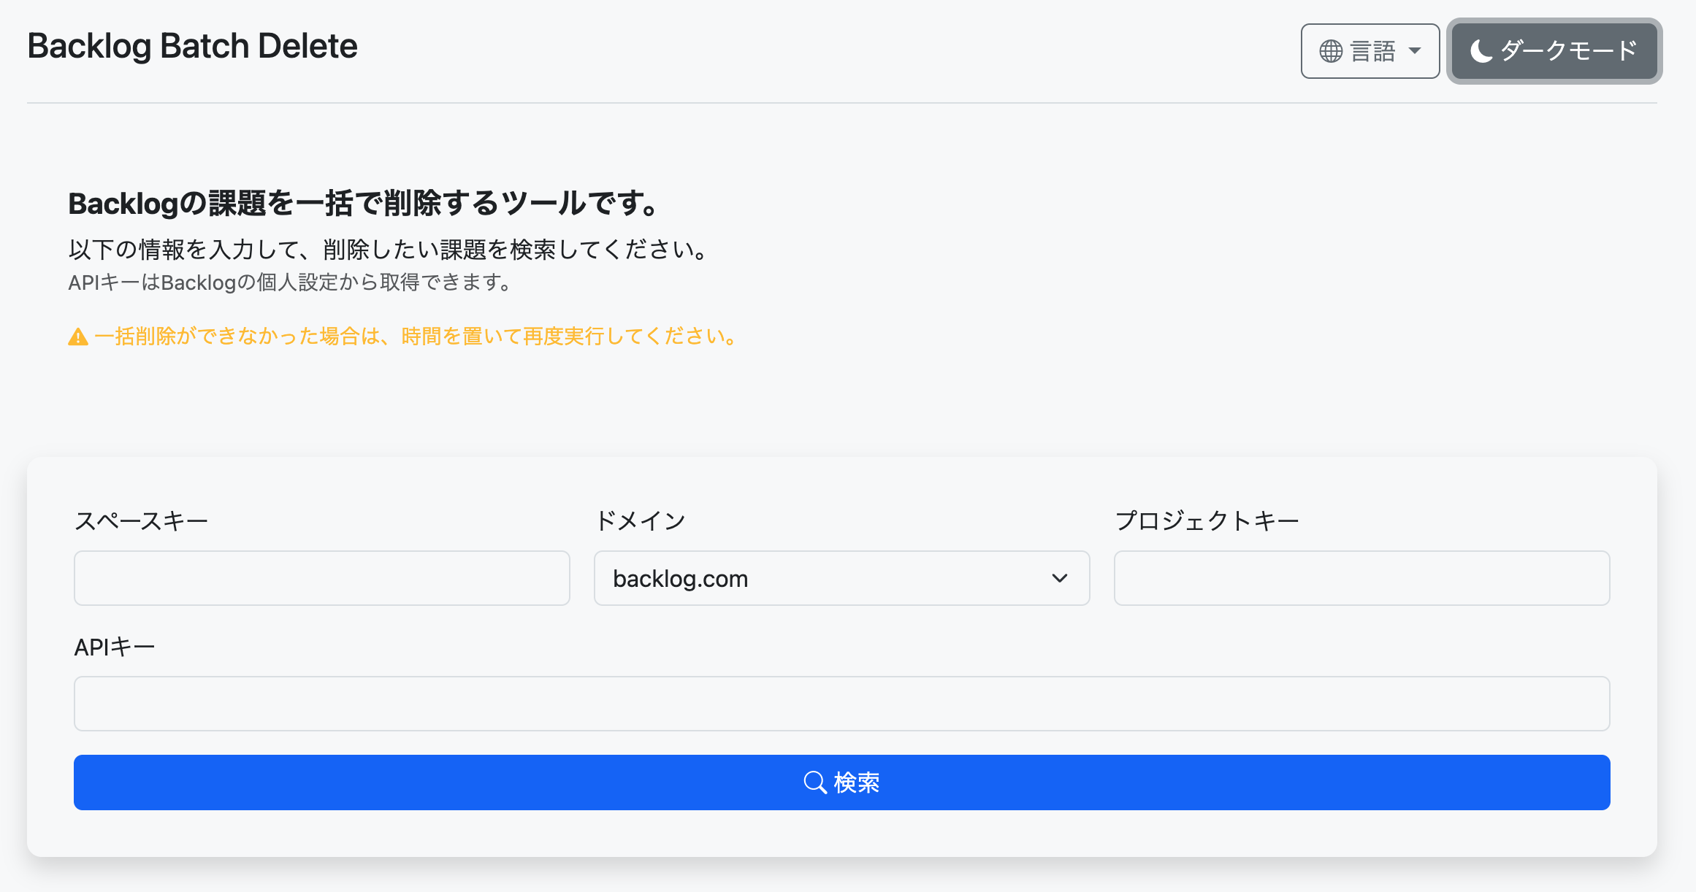Click the blue 検索 search button
Screen dimensions: 1696x892
(841, 783)
